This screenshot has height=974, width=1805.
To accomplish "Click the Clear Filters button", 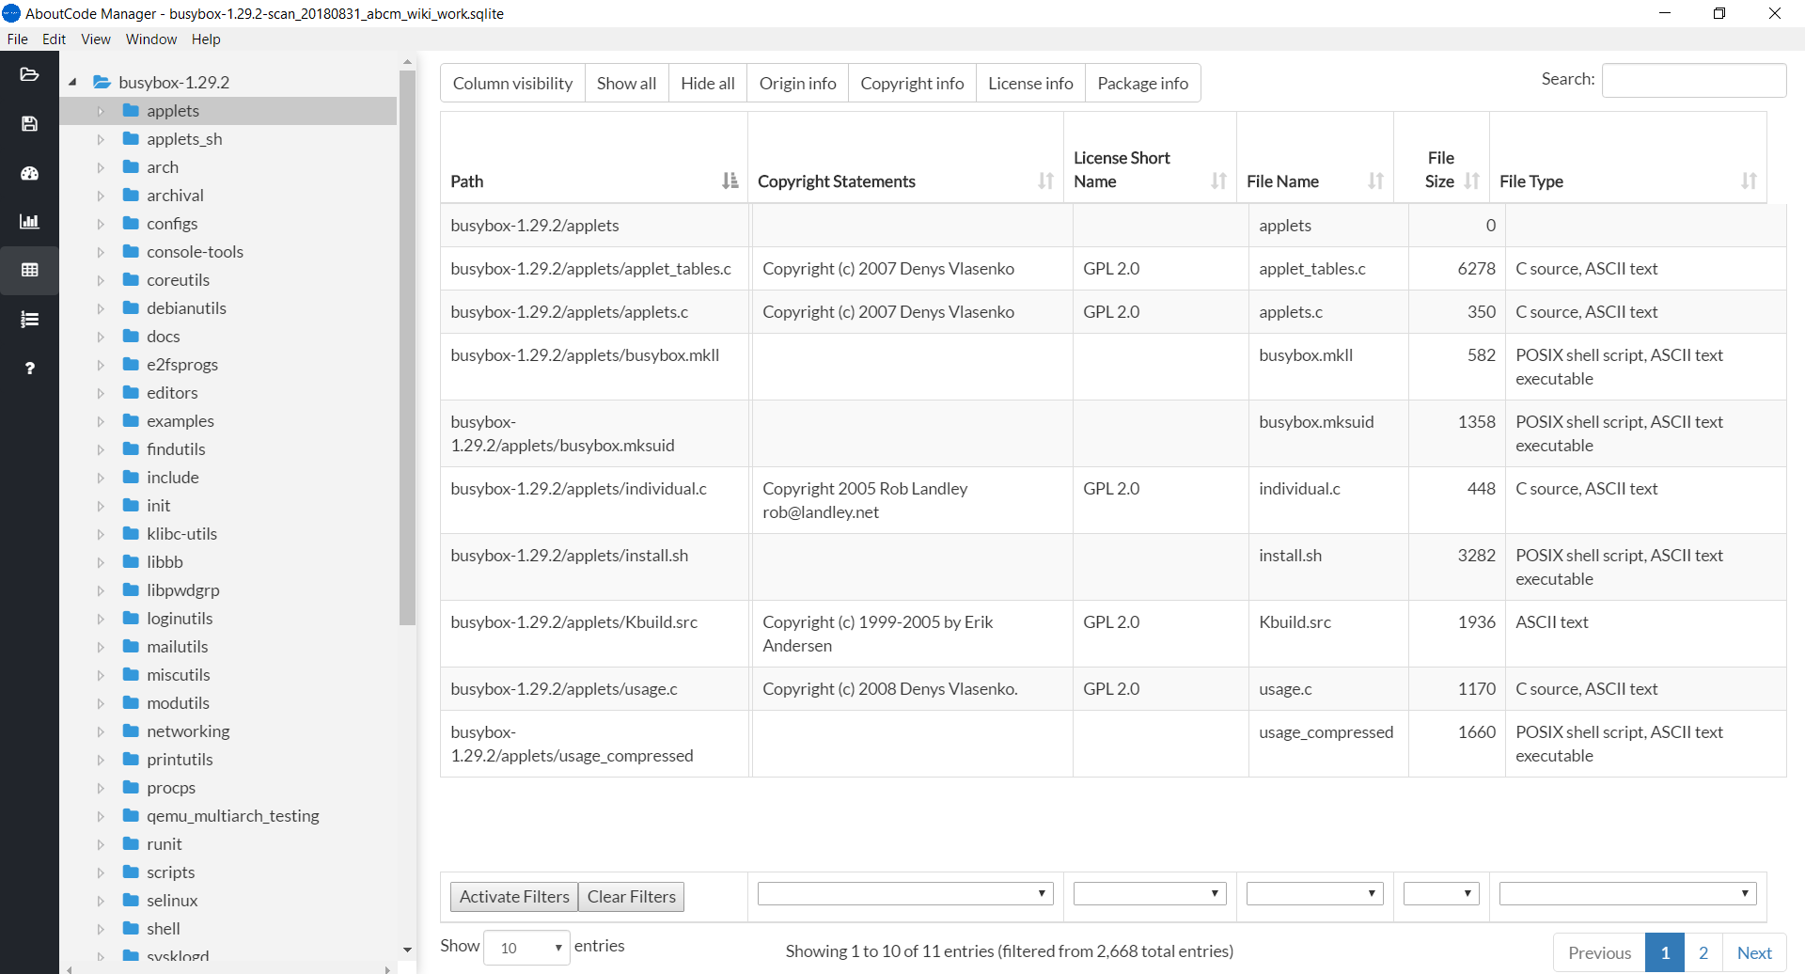I will (631, 897).
